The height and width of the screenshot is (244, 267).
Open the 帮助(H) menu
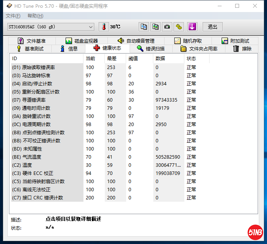[35, 16]
